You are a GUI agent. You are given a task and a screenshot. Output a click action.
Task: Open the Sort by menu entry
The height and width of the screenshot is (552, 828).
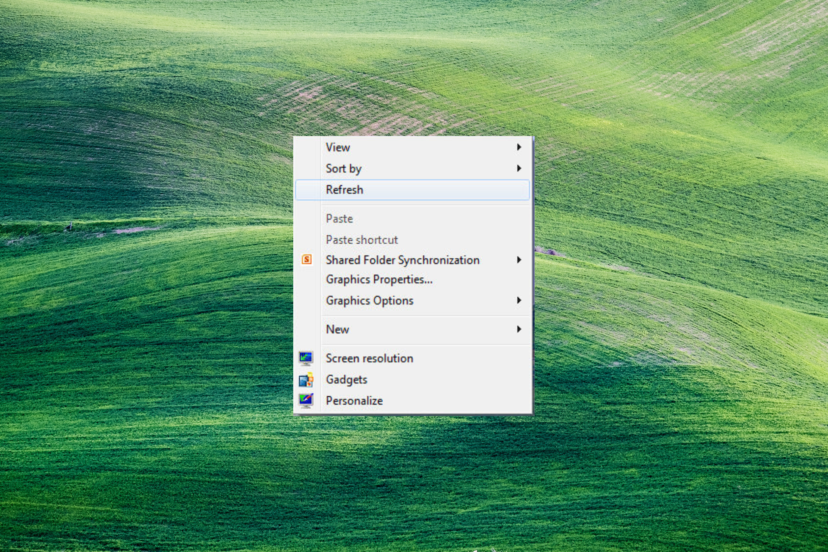click(413, 169)
